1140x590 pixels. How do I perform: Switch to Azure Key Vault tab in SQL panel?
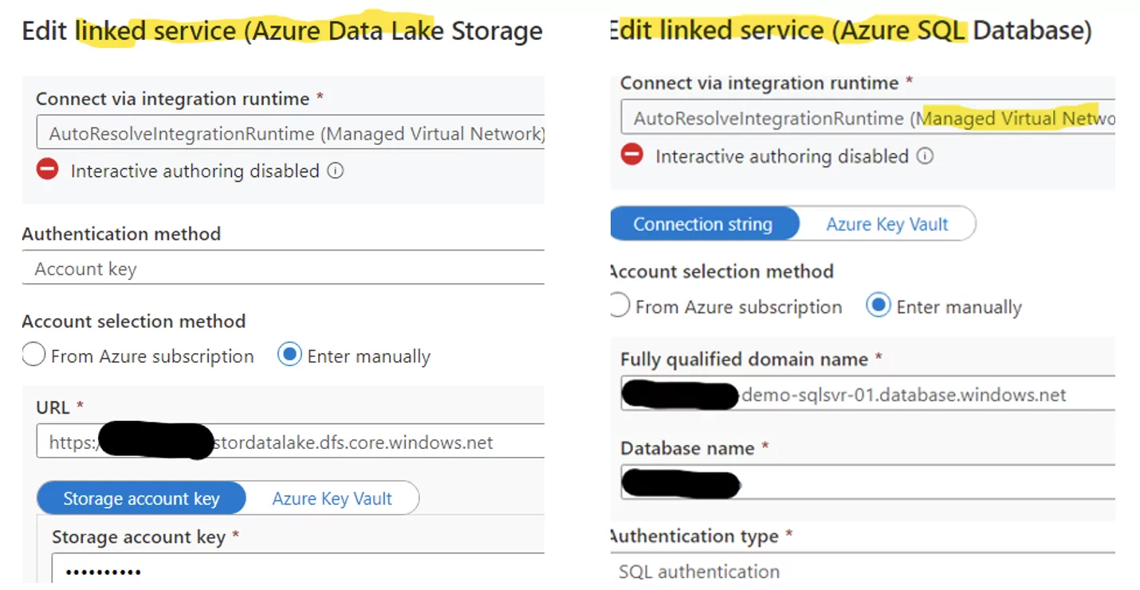(887, 224)
